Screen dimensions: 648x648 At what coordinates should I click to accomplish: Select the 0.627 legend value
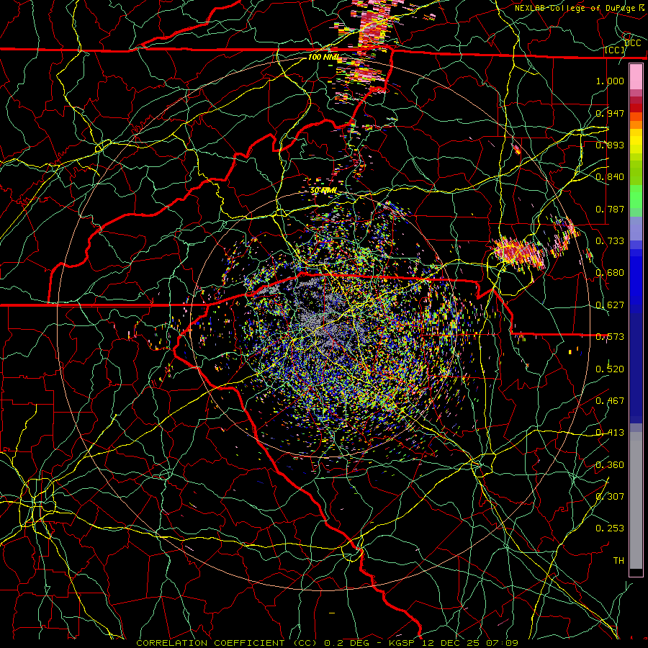(610, 305)
